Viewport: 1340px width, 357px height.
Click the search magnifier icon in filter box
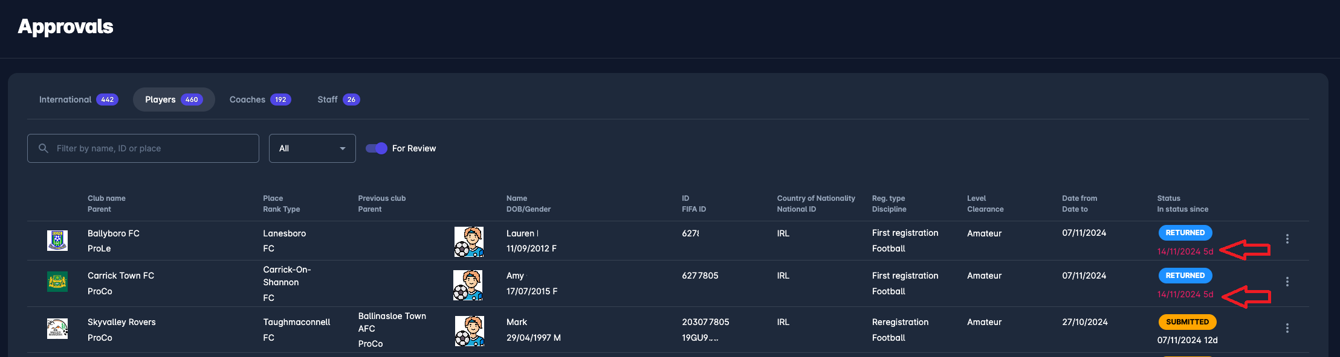pyautogui.click(x=44, y=148)
